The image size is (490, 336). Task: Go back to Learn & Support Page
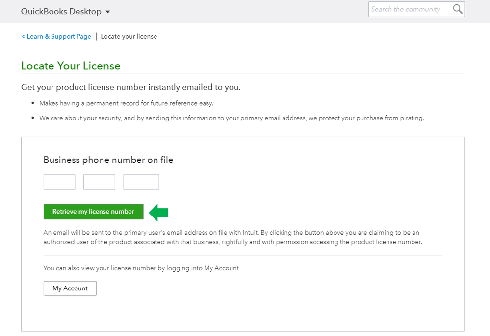tap(56, 36)
